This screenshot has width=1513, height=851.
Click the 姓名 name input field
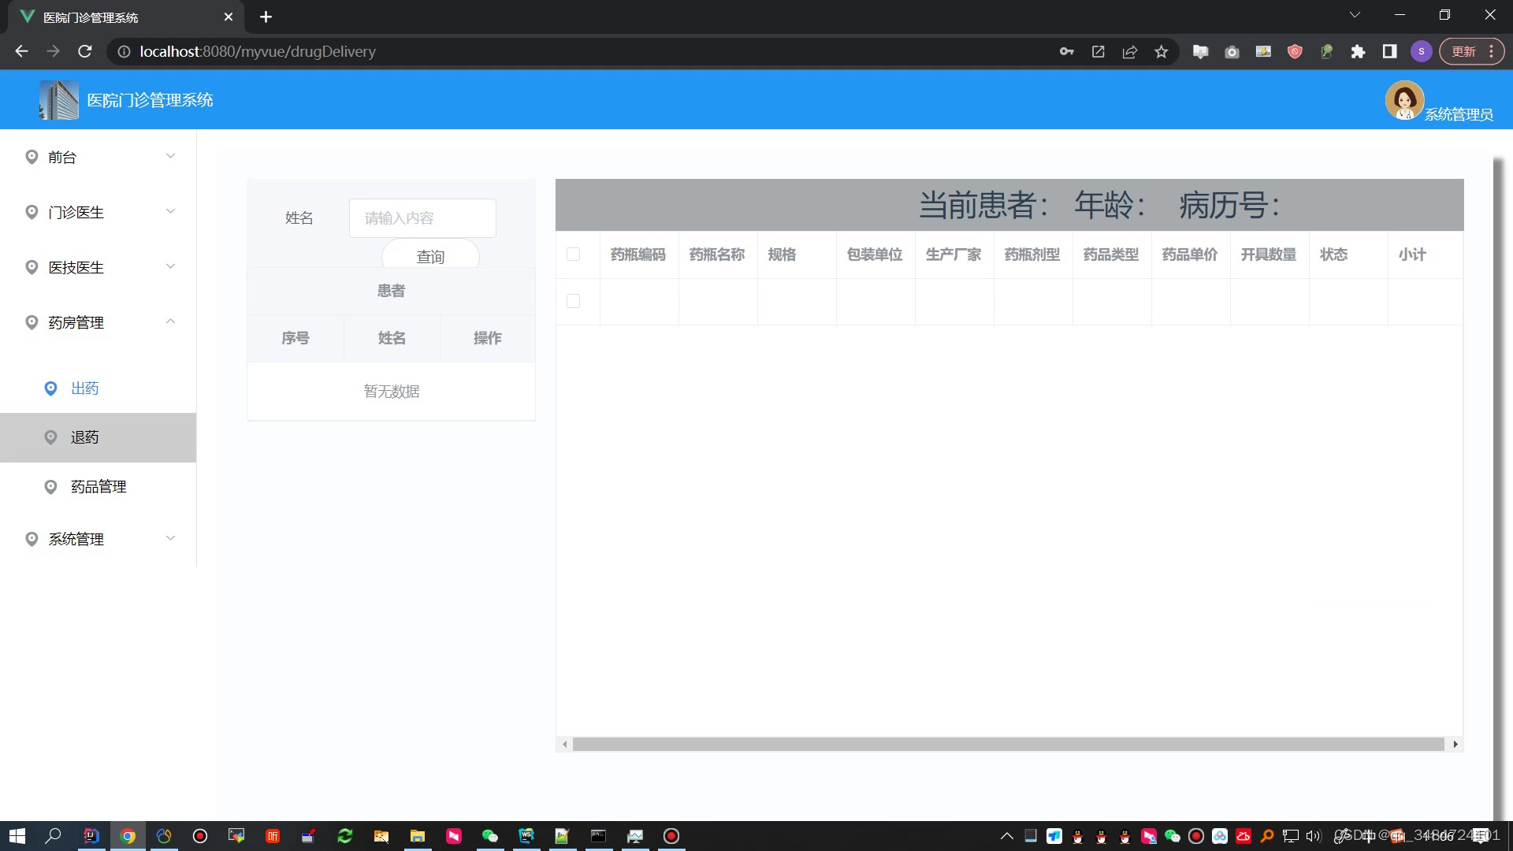pos(422,218)
